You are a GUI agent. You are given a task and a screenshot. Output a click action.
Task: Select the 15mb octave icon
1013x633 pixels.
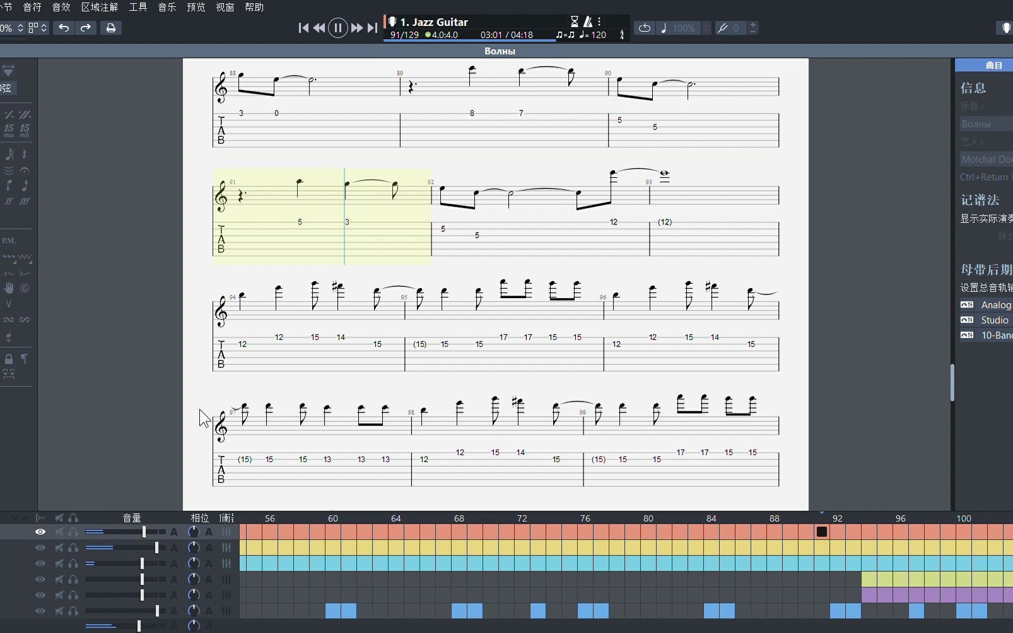pos(25,131)
